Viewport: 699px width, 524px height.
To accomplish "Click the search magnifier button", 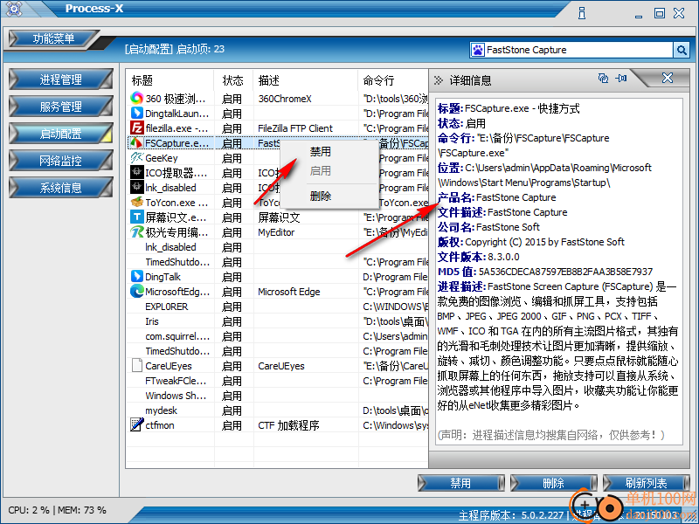I will pyautogui.click(x=682, y=50).
